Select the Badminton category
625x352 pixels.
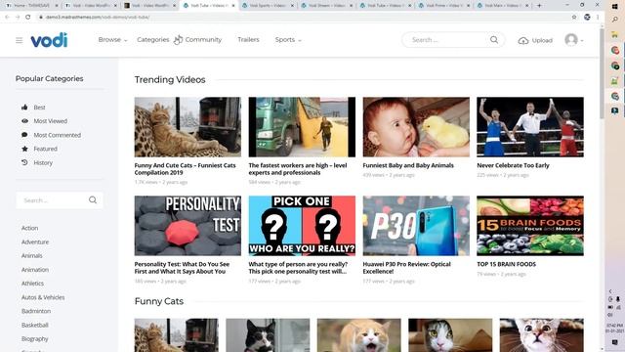pos(36,311)
